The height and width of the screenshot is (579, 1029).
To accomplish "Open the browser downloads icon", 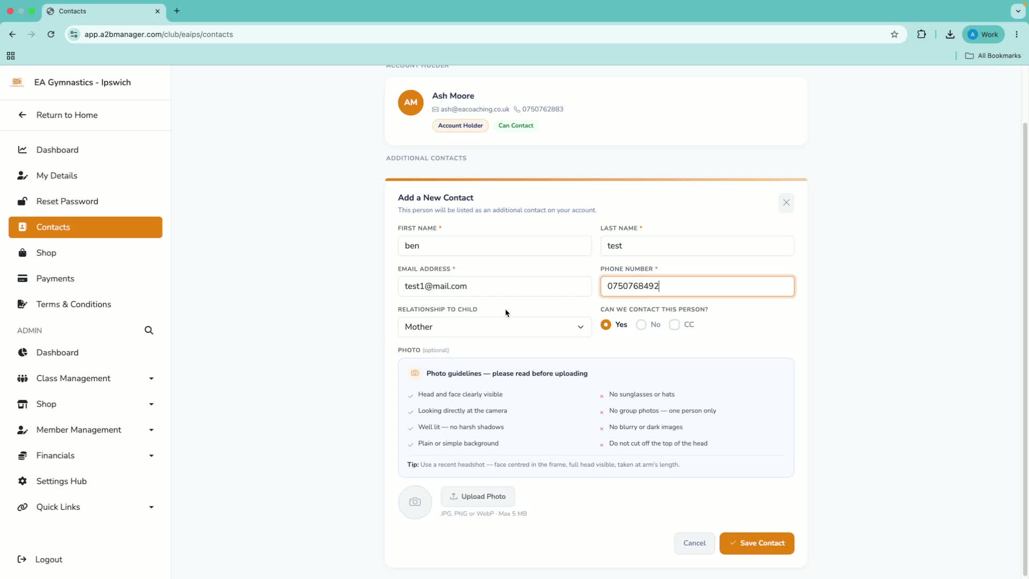I will pos(950,34).
